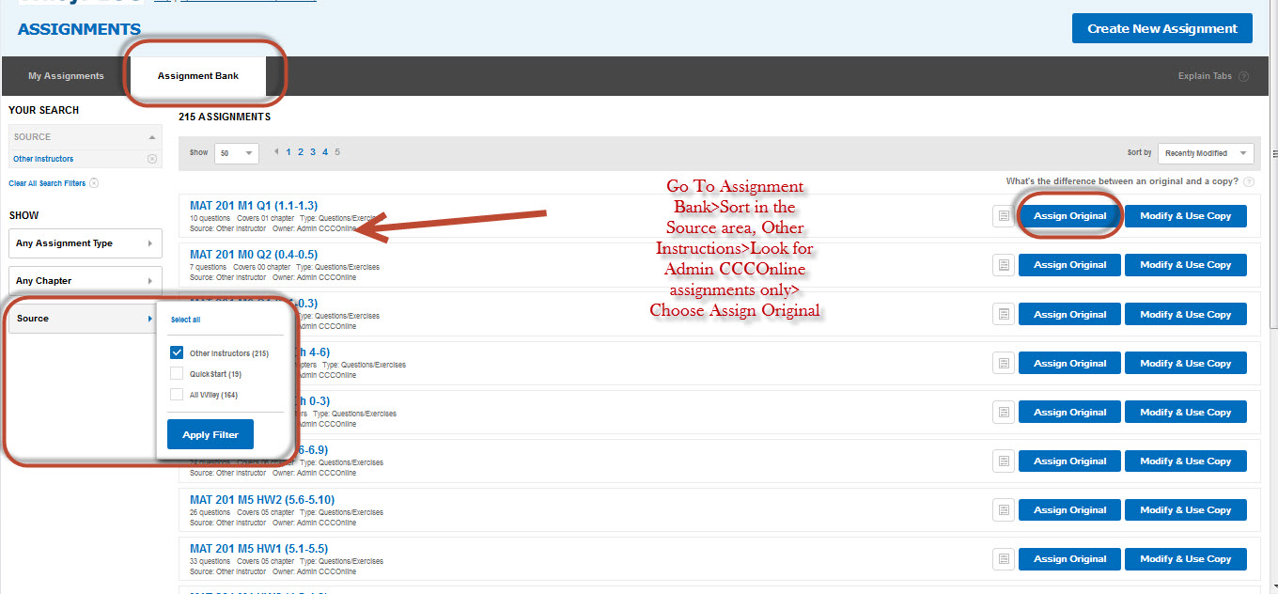The image size is (1278, 594).
Task: Open preview icon for MAT 201 M5 HW1 (5.1-5.5)
Action: (1004, 558)
